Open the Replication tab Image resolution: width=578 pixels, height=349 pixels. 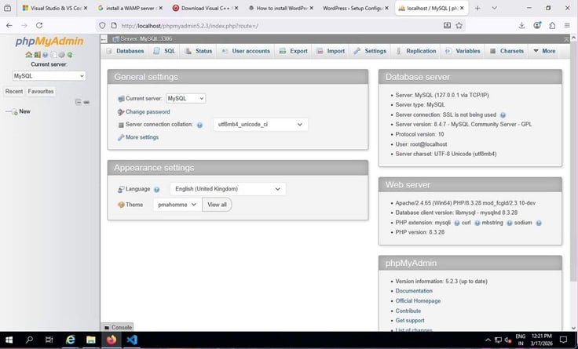(x=415, y=51)
